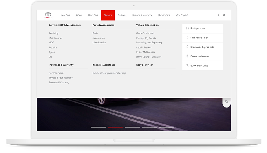Select the highlighted Owners menu
Viewport: 267px width, 153px height.
[108, 15]
